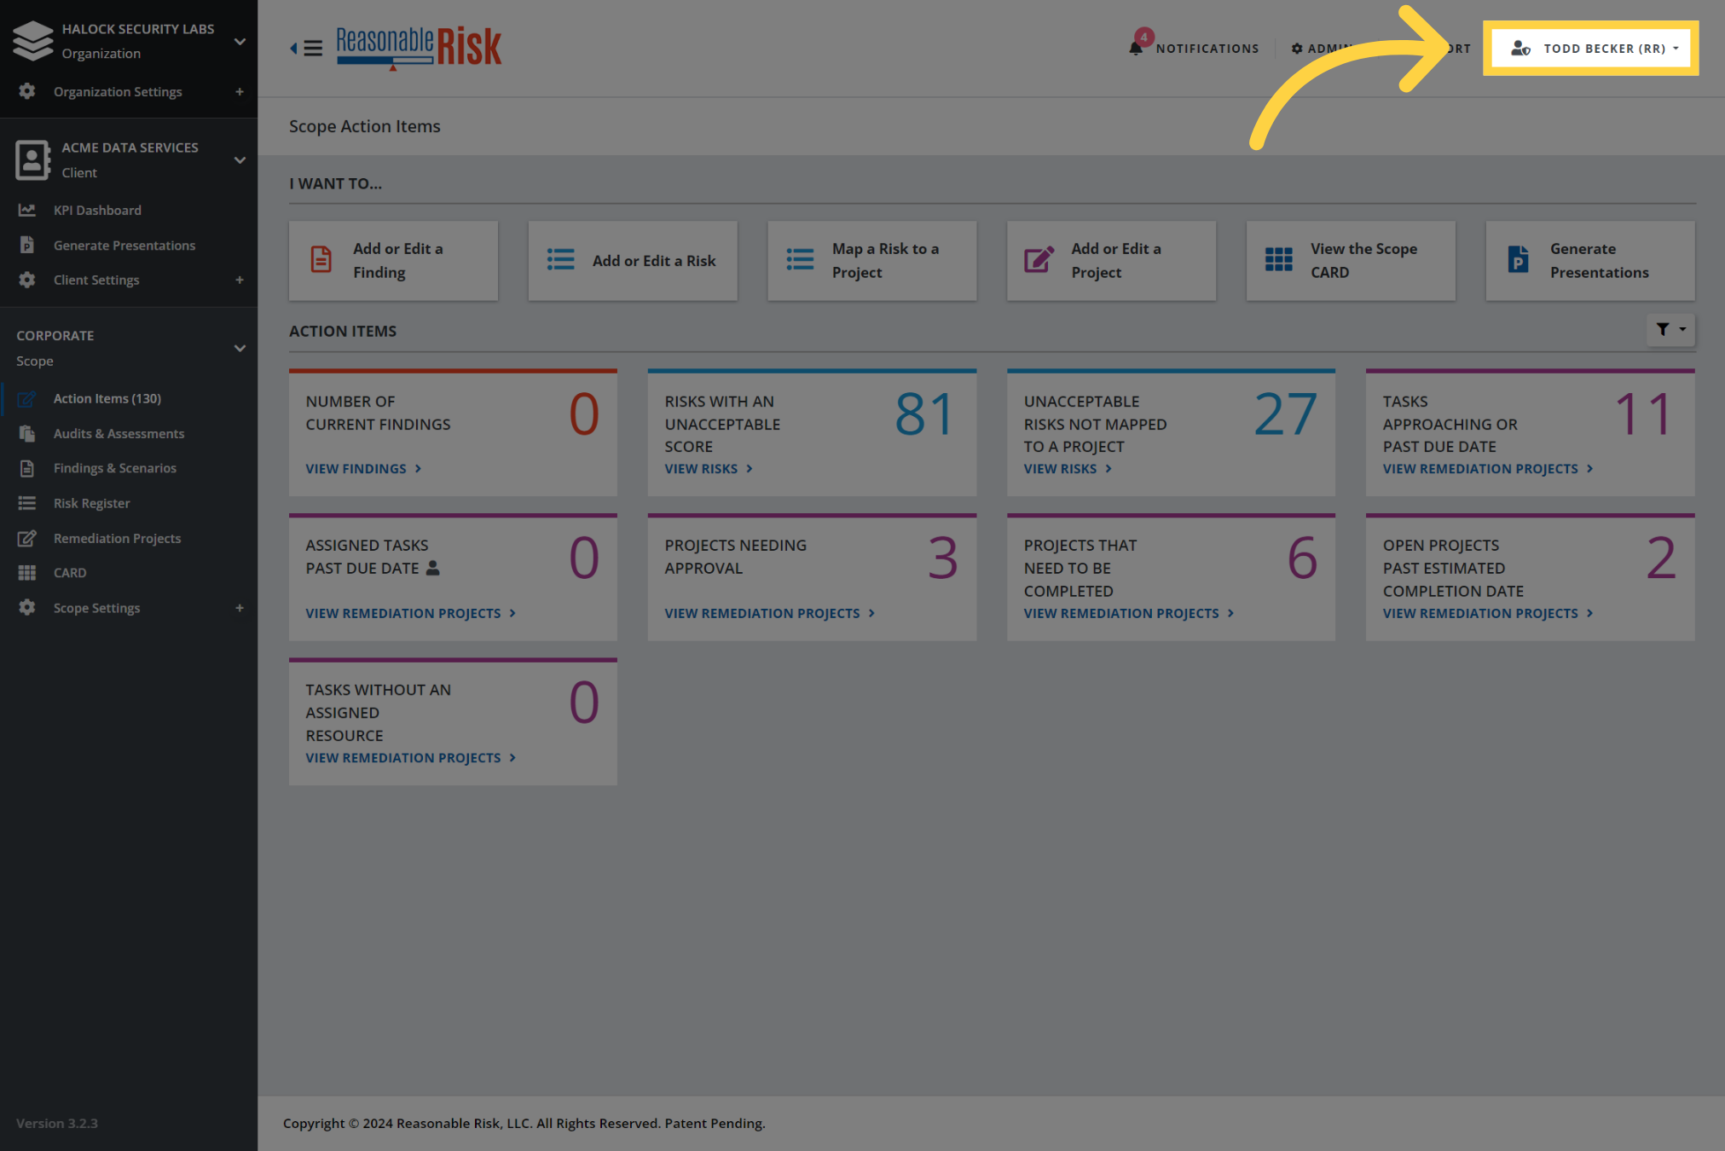The height and width of the screenshot is (1151, 1725).
Task: Click the Notifications label in header
Action: (x=1207, y=49)
